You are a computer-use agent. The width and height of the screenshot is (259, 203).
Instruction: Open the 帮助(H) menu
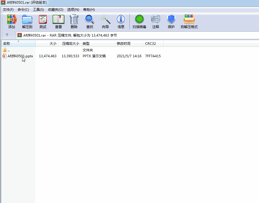click(x=89, y=10)
